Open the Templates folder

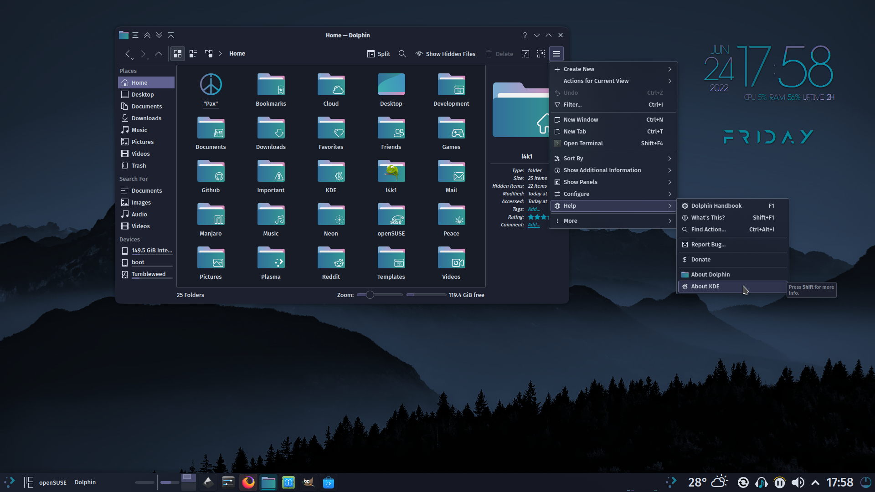coord(391,263)
